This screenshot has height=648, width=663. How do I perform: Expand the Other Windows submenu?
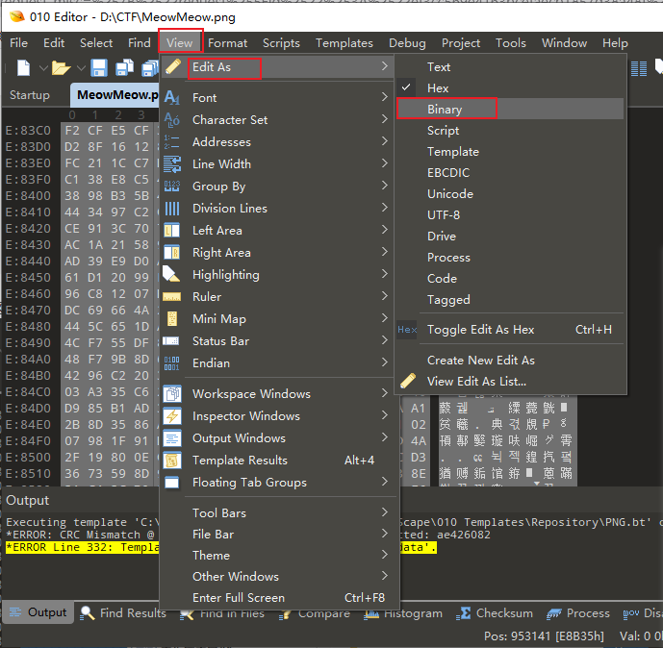[384, 575]
